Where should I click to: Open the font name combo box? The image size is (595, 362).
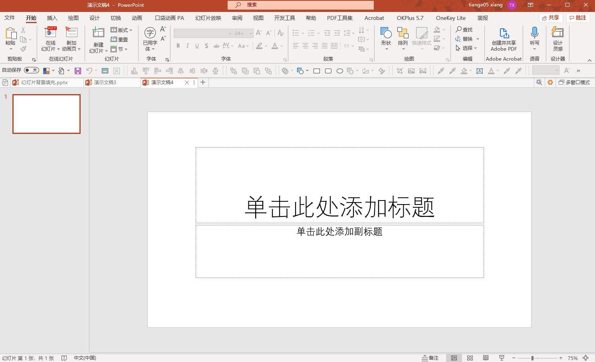coord(203,33)
